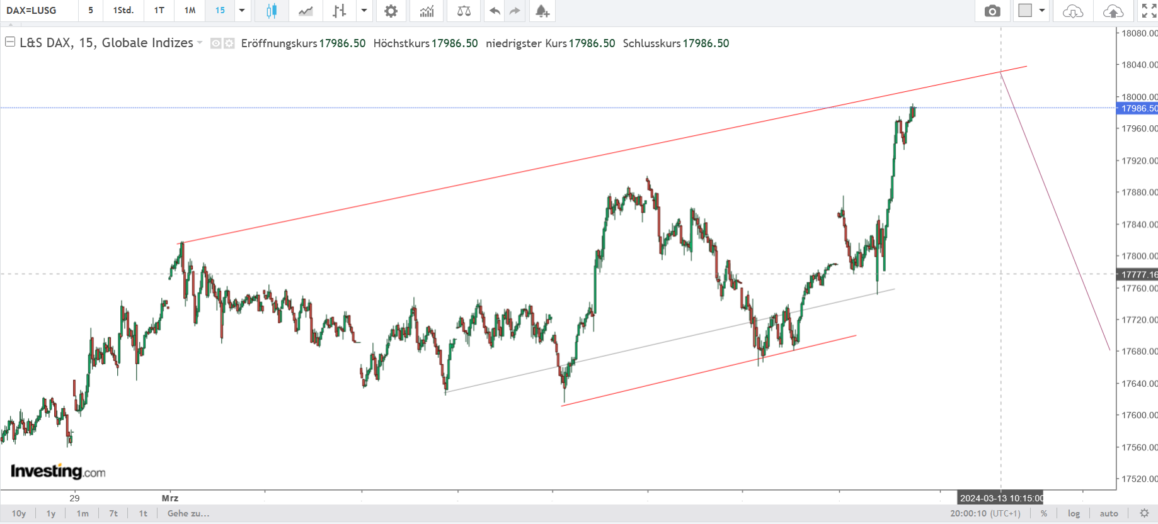Click the 17600.00 price axis label
This screenshot has height=524, width=1158.
[1139, 415]
